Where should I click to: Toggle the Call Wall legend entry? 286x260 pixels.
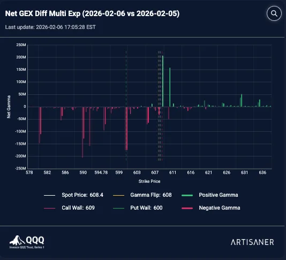pyautogui.click(x=69, y=208)
